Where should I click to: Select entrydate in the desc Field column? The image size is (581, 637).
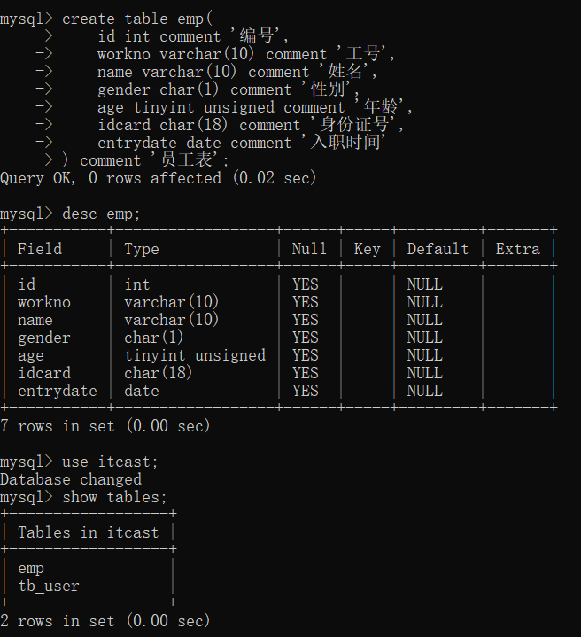57,391
